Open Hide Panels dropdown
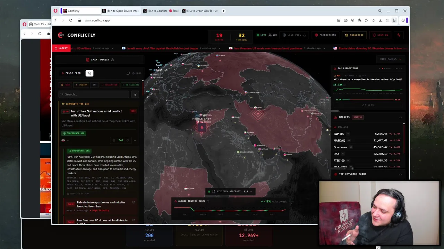Screen dimensions: 444x249 (391, 59)
